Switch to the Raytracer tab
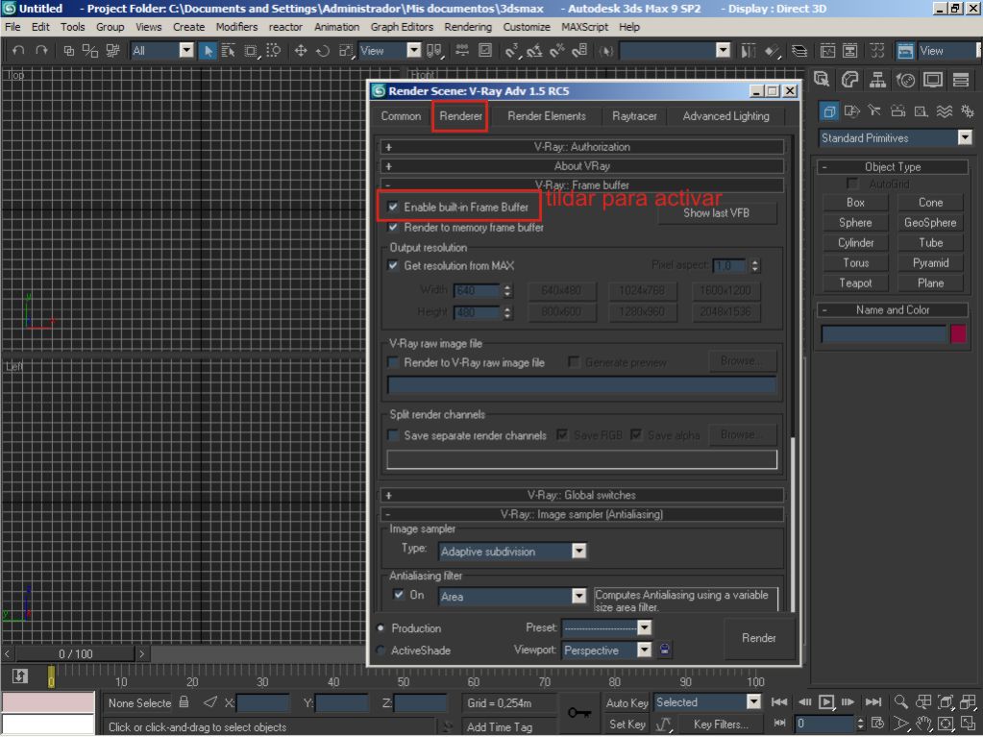 (634, 116)
